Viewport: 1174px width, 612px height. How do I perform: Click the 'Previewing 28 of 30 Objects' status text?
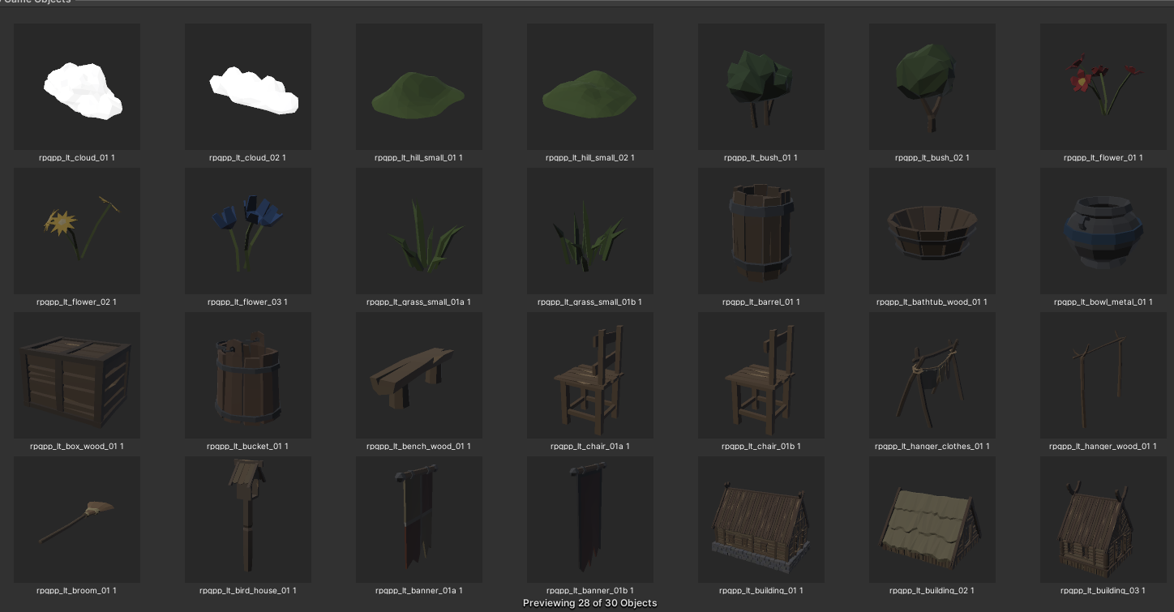tap(590, 603)
